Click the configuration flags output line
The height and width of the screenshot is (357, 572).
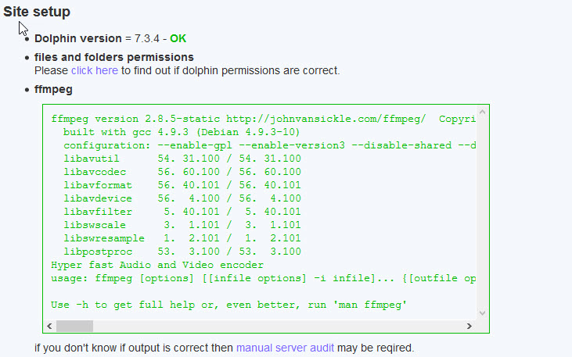click(266, 146)
